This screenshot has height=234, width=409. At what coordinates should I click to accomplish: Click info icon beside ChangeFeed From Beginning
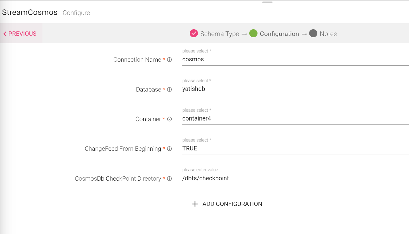170,149
